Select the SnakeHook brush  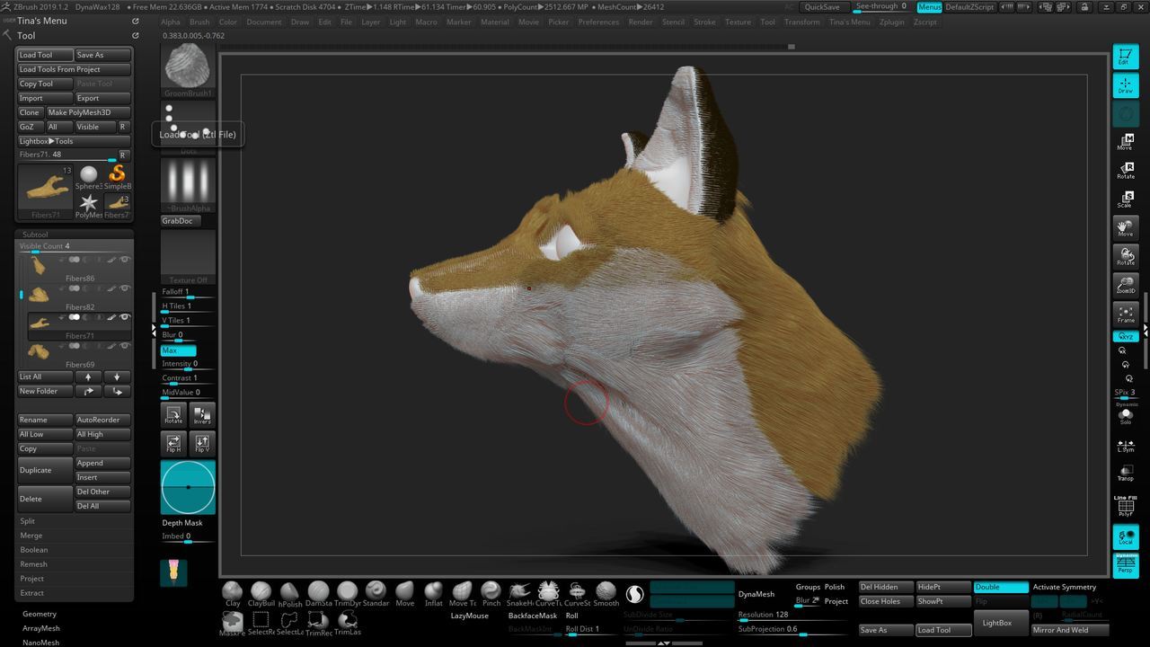tap(520, 594)
